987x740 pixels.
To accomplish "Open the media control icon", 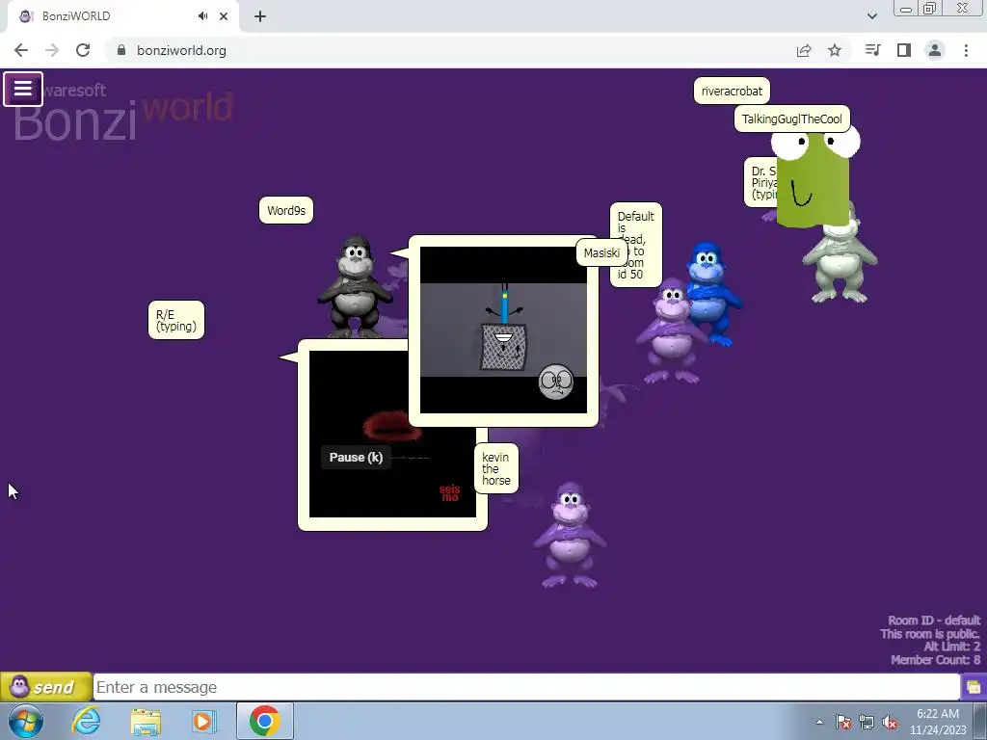I will click(872, 50).
